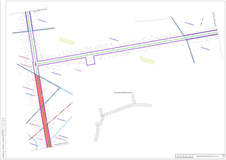Screen dimensions: 226x160
Task: Click parcel label 39:09:050505:552
Action: point(205,48)
